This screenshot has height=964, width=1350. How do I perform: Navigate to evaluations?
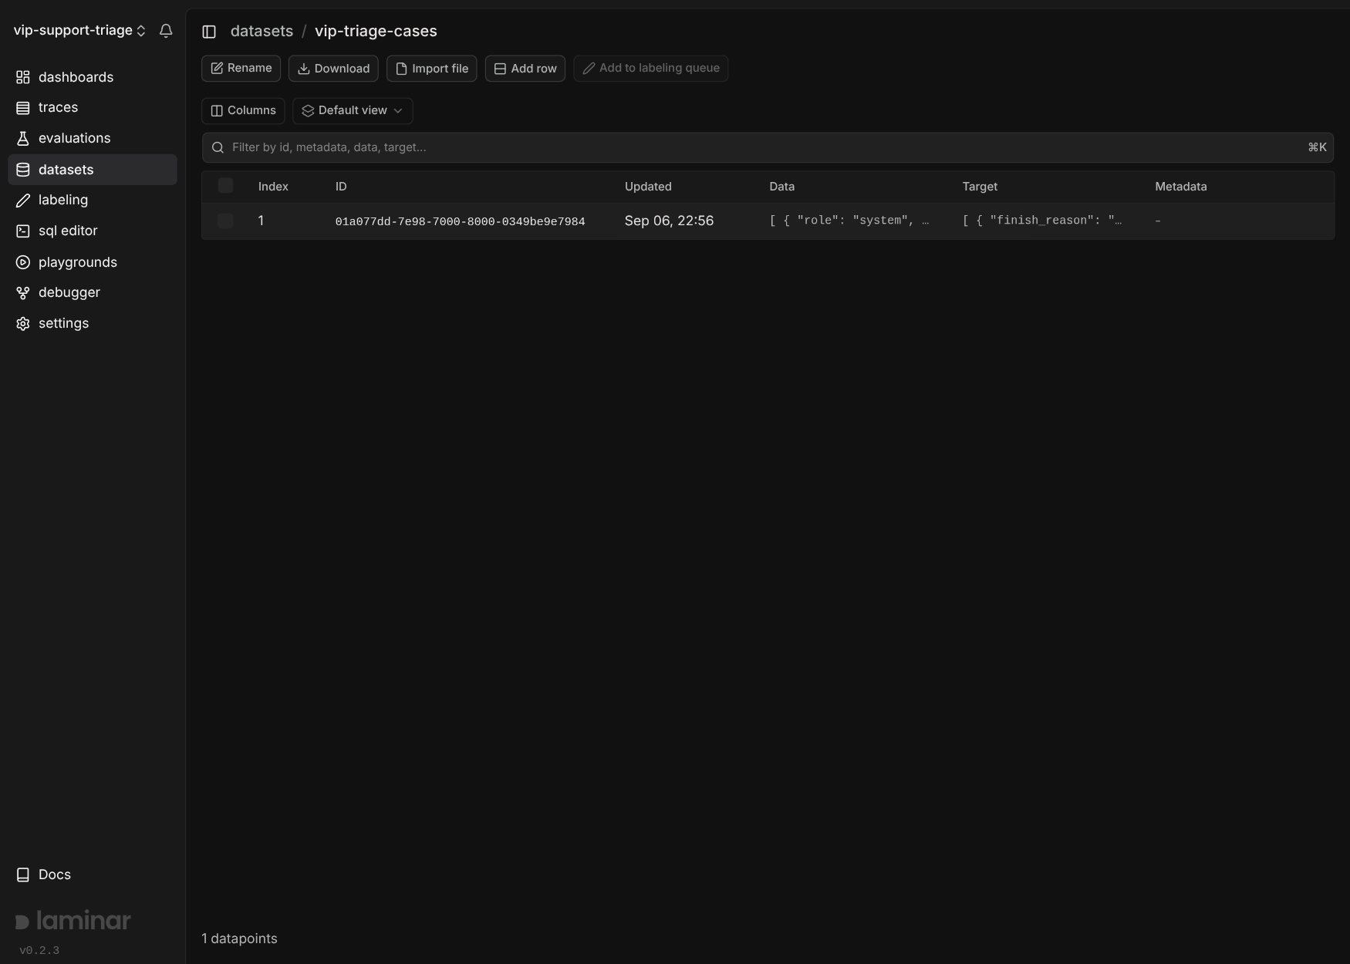click(93, 139)
